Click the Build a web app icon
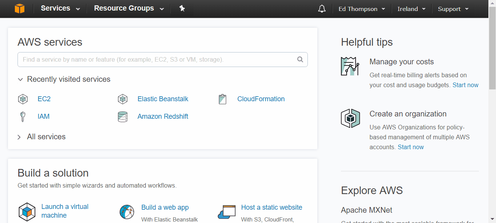 [127, 212]
